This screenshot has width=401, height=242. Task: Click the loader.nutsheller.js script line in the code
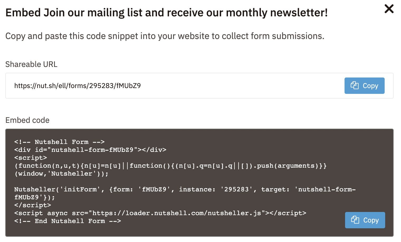[160, 213]
